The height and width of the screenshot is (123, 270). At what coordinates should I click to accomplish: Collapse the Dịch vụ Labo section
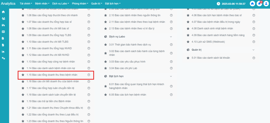[x=171, y=37]
